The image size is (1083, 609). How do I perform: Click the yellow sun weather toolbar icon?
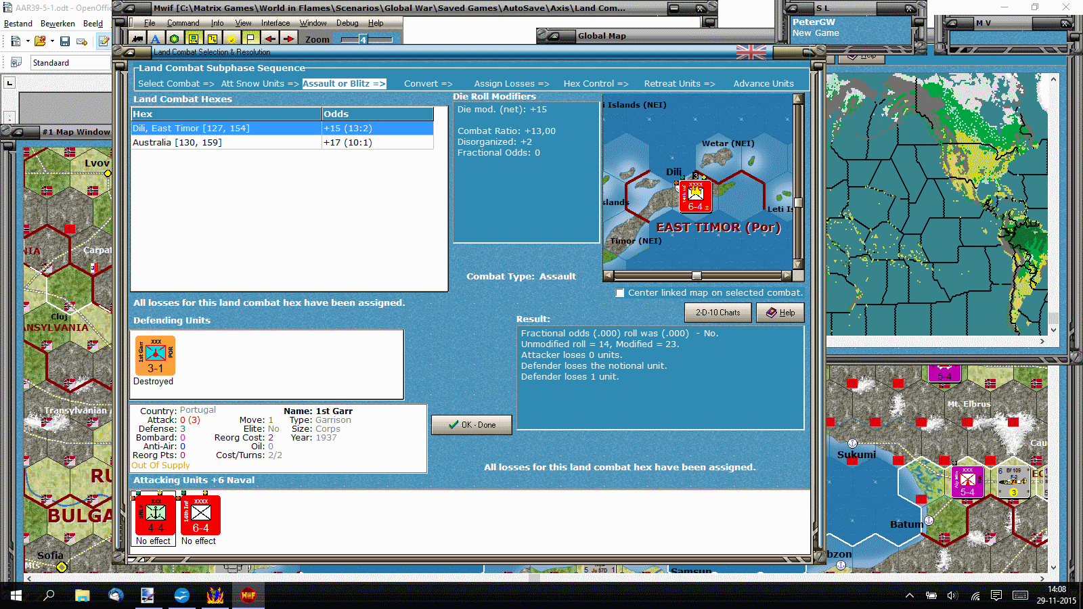pos(231,39)
